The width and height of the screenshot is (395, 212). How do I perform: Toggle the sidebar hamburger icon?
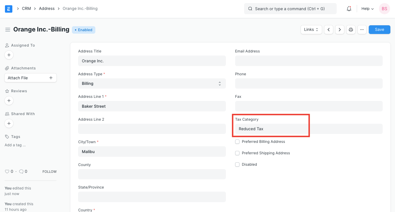tap(8, 30)
